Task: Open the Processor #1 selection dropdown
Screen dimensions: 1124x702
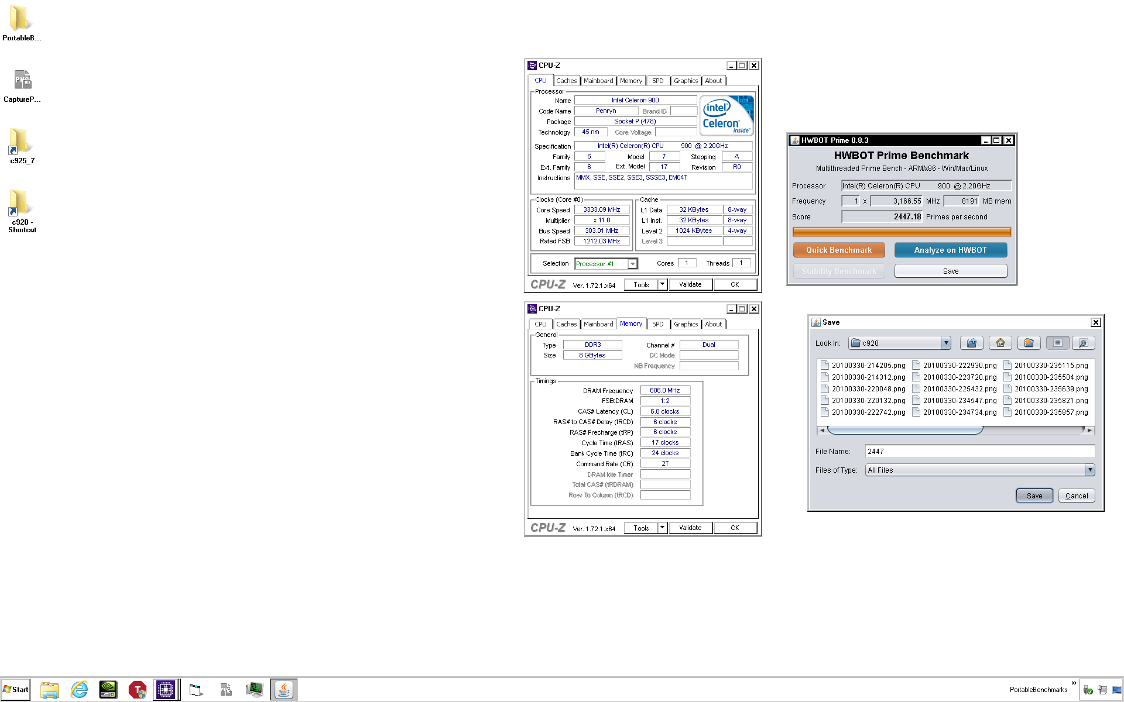Action: [632, 264]
